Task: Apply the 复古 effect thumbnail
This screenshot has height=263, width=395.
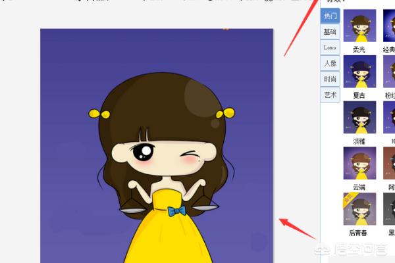Action: (359, 72)
